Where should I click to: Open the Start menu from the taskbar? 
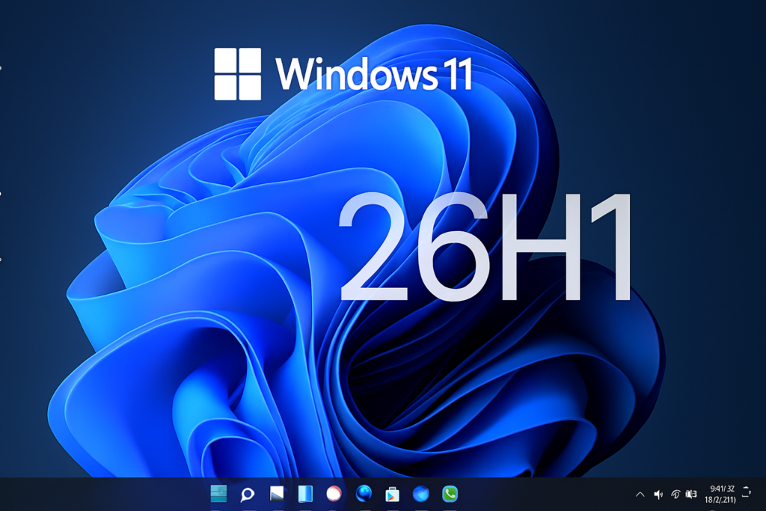218,494
